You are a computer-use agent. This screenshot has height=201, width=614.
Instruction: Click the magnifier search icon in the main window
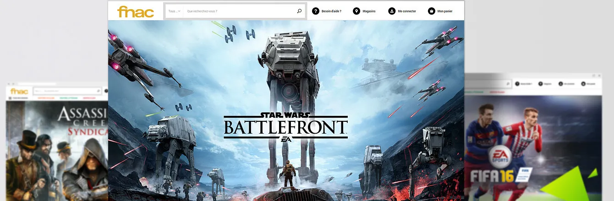coord(299,11)
